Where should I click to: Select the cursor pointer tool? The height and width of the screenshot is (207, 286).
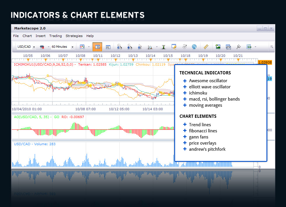pos(140,47)
